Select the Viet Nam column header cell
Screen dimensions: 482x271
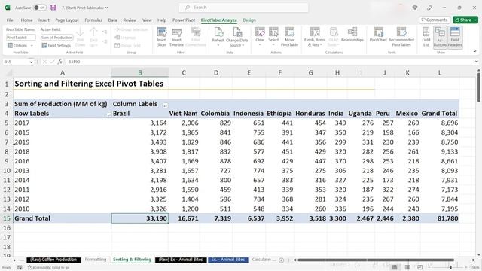point(184,114)
